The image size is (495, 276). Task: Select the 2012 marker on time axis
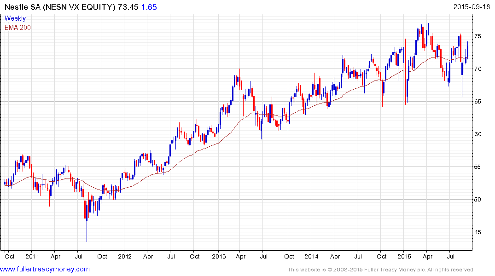[125, 256]
